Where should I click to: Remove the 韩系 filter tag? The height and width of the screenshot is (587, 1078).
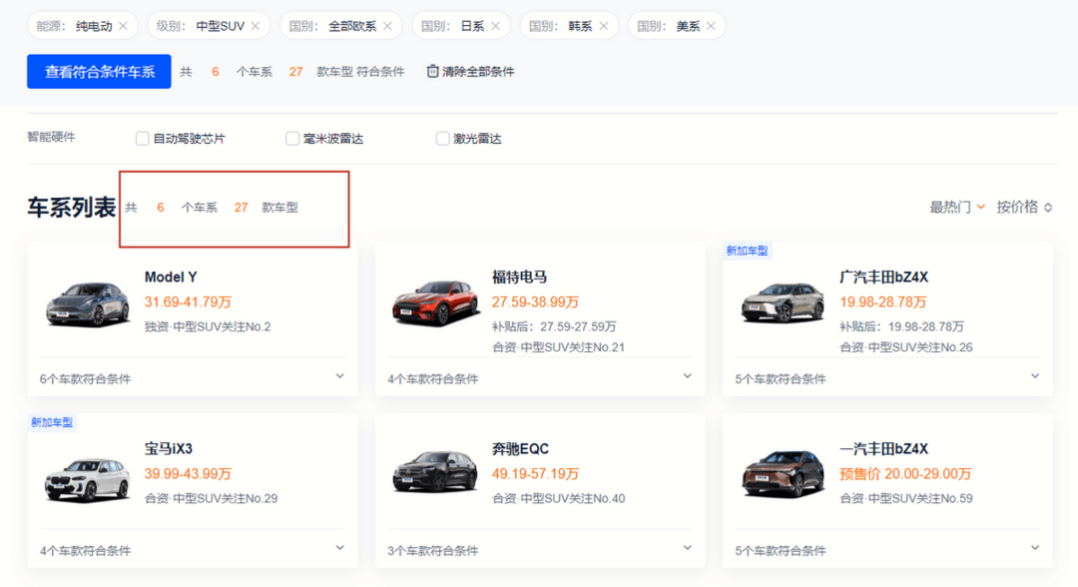[603, 26]
